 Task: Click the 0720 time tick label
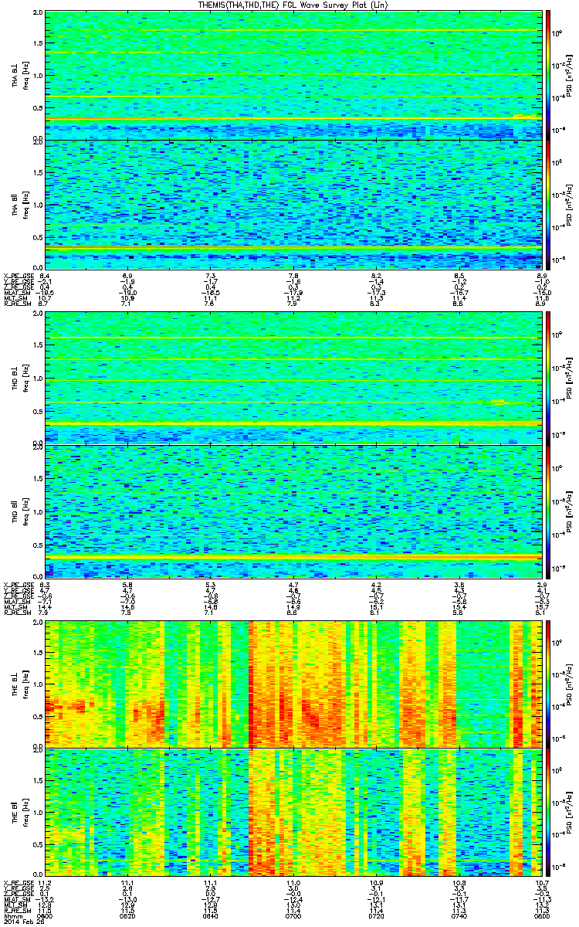pyautogui.click(x=377, y=916)
